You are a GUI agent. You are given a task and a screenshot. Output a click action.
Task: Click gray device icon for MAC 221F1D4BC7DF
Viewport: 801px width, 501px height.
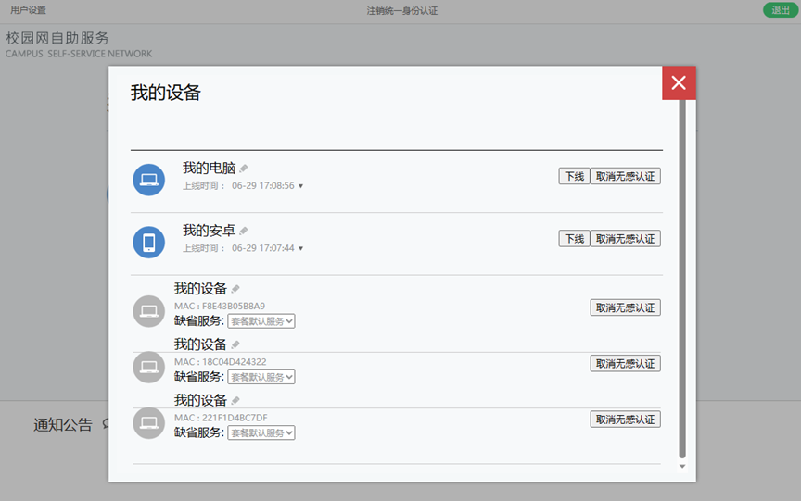coord(148,422)
